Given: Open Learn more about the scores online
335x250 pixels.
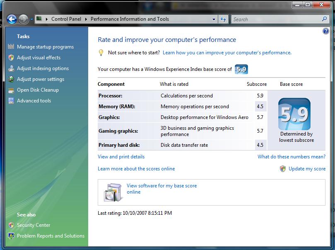Looking at the screenshot, I should point(136,169).
